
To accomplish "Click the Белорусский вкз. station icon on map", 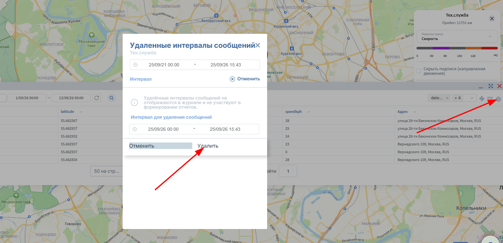I will pyautogui.click(x=216, y=15).
